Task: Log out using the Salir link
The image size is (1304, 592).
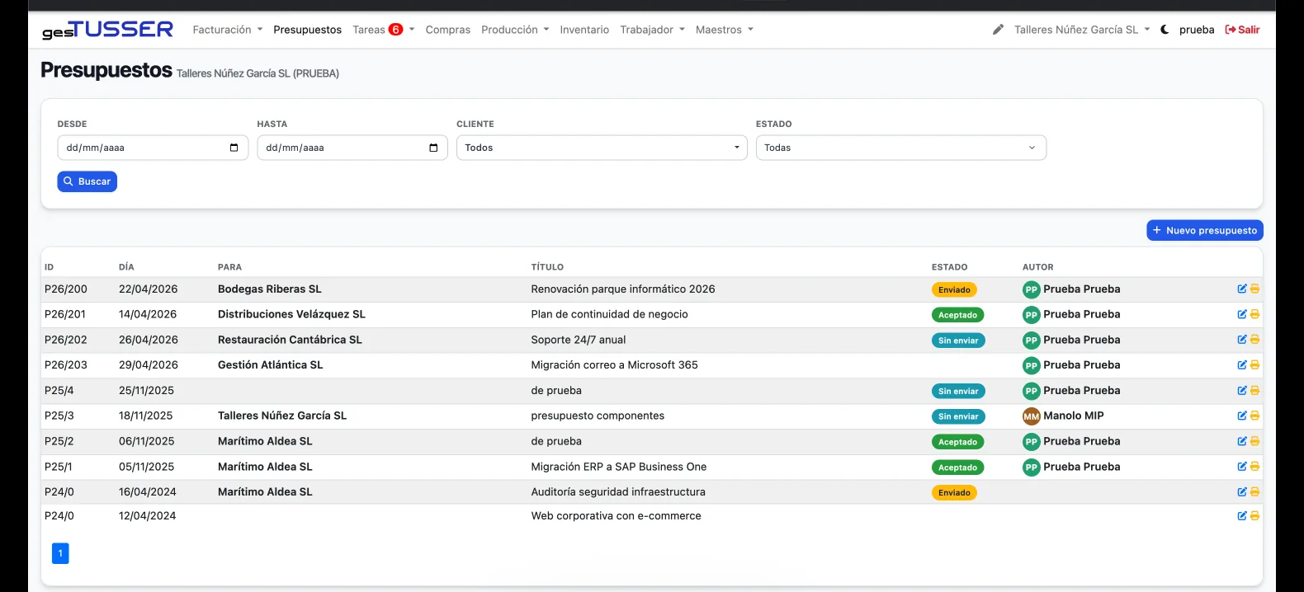Action: click(x=1242, y=30)
